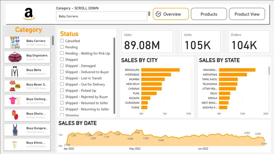This screenshot has height=154, width=274.
Task: Click the Category panel heading
Action: coord(29,30)
